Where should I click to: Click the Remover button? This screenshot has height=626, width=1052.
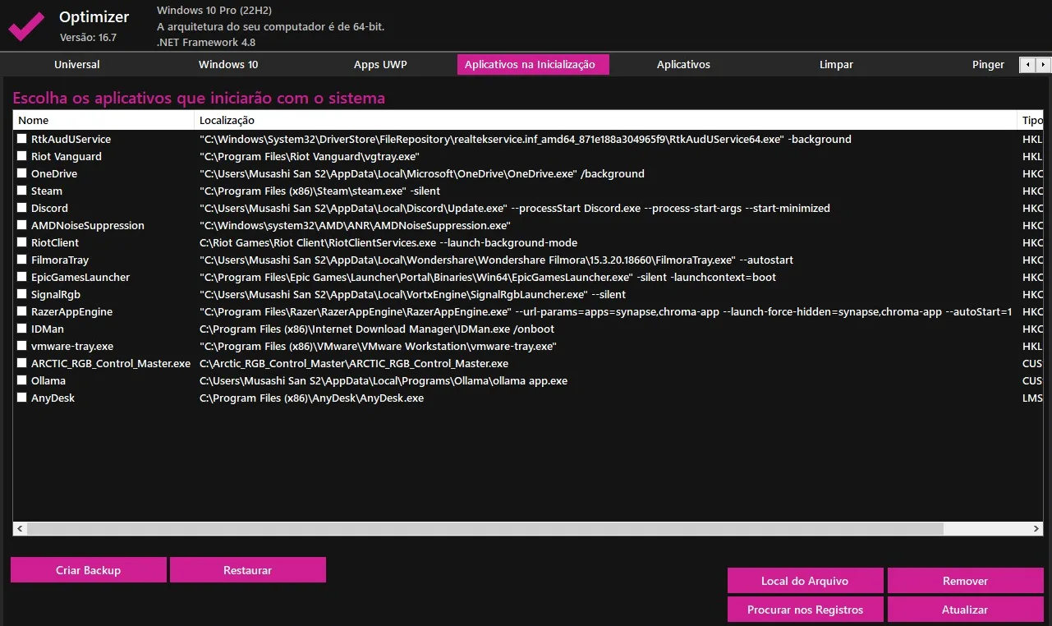pos(965,581)
